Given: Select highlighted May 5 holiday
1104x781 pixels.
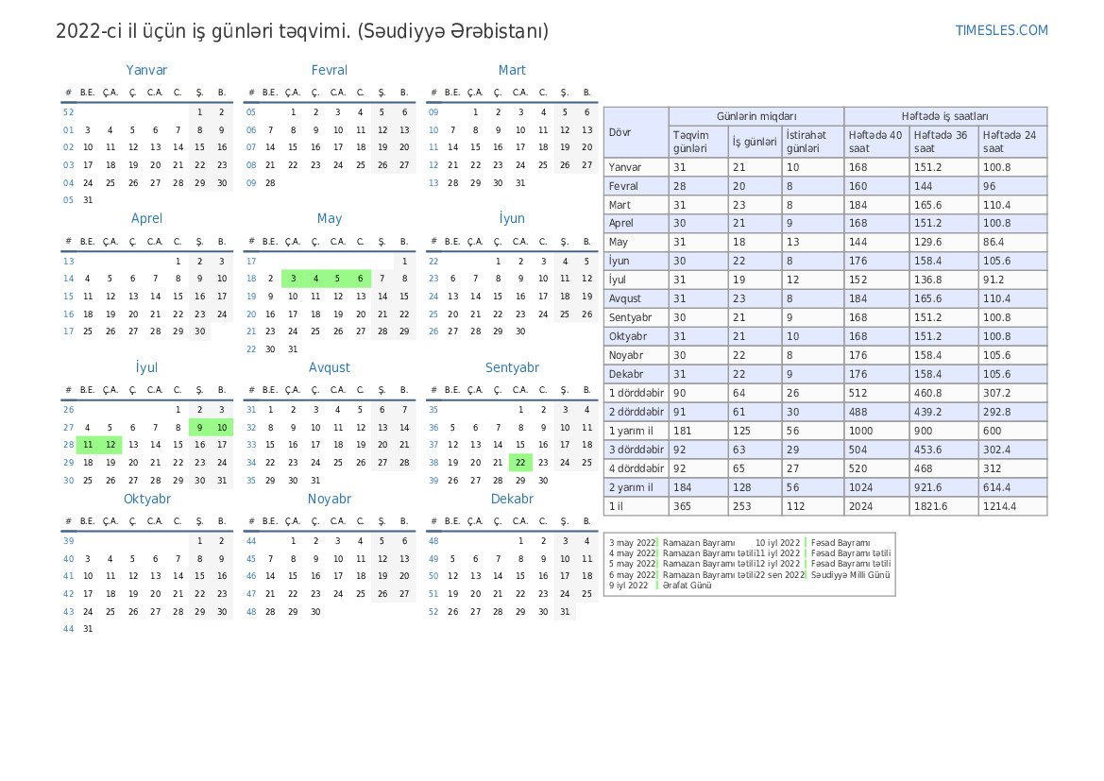Looking at the screenshot, I should tap(337, 279).
